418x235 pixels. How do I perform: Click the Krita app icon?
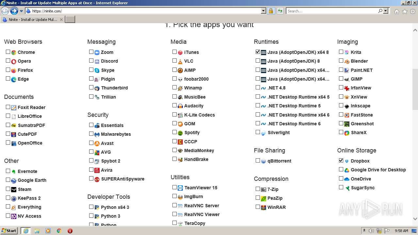[347, 53]
